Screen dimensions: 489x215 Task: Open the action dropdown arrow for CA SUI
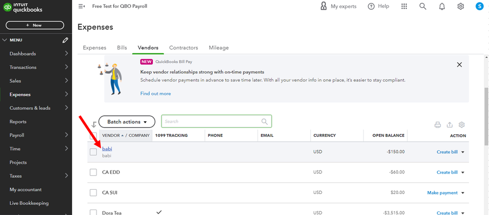(463, 193)
